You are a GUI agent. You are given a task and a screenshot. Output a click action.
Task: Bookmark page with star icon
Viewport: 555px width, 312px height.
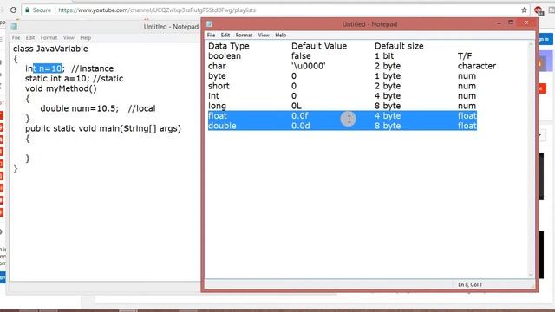click(524, 10)
